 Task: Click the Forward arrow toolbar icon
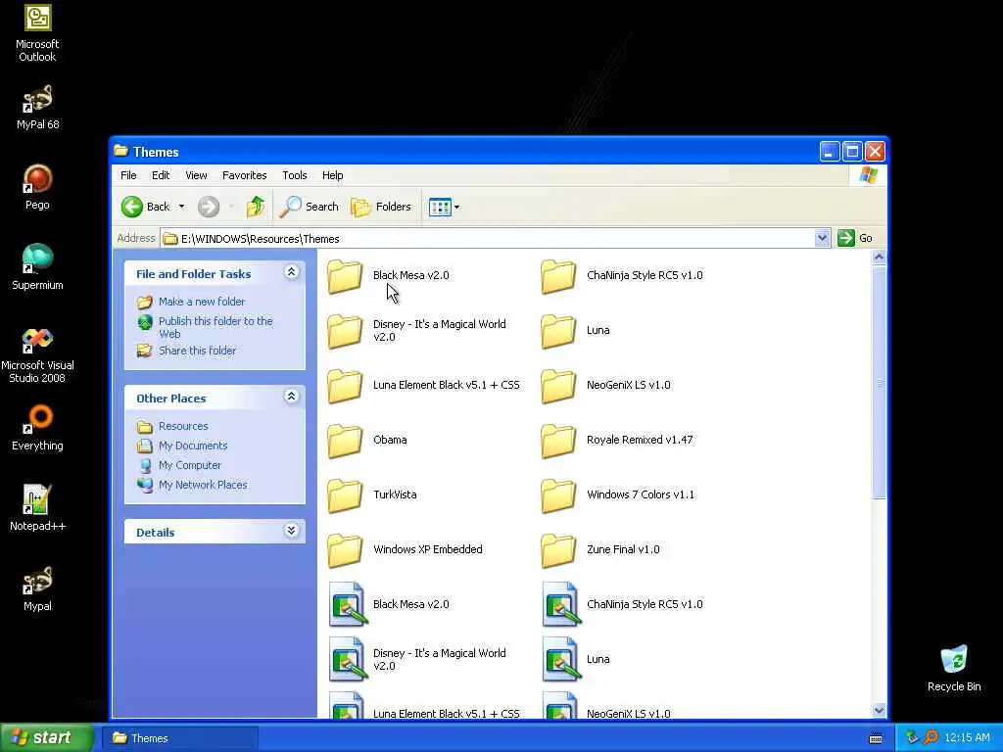209,207
